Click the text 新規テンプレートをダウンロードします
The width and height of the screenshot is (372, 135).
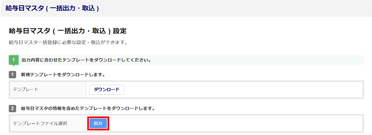(x=63, y=75)
